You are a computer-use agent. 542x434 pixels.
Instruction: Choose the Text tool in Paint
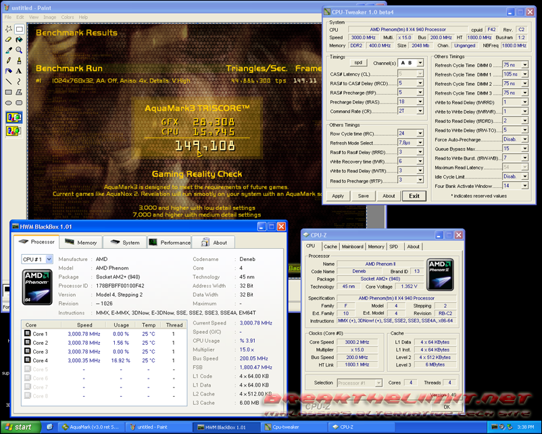click(20, 71)
